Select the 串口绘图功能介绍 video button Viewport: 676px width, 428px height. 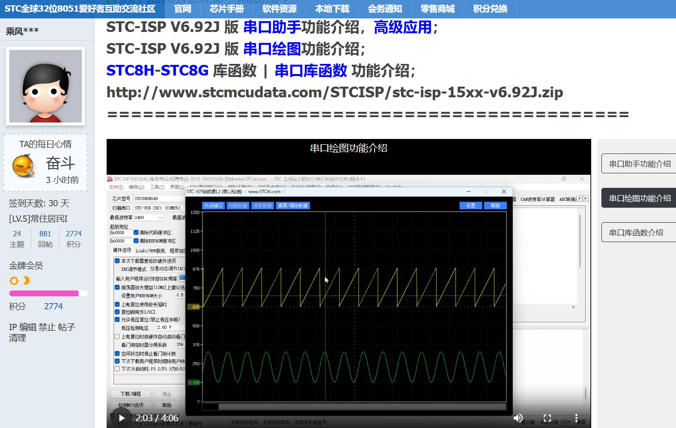pyautogui.click(x=639, y=198)
